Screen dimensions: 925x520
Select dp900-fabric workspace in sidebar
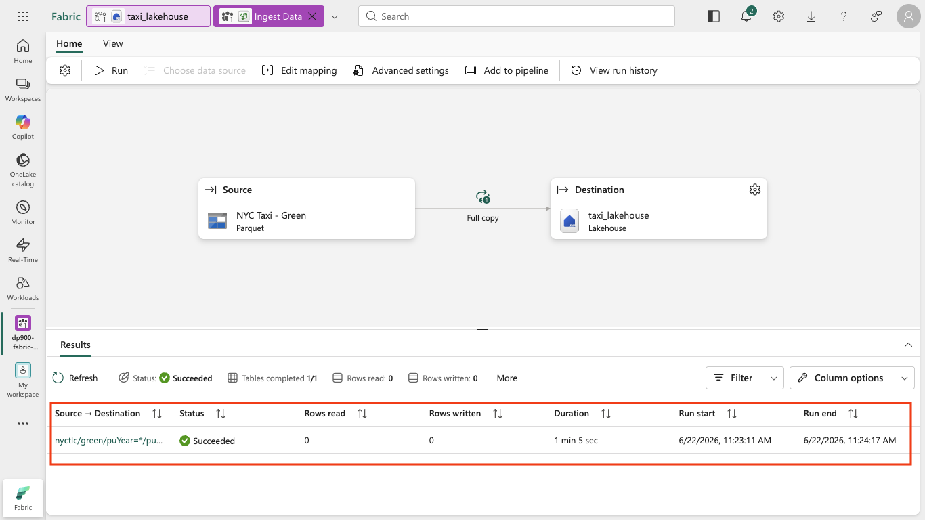[23, 333]
